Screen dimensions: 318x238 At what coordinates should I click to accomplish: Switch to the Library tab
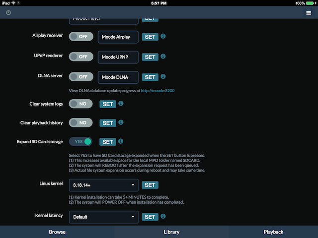point(171,232)
